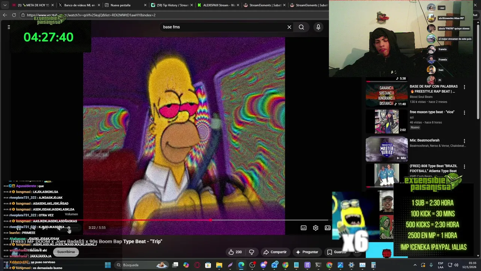
Task: Open Task View from the taskbar
Action: 175,265
